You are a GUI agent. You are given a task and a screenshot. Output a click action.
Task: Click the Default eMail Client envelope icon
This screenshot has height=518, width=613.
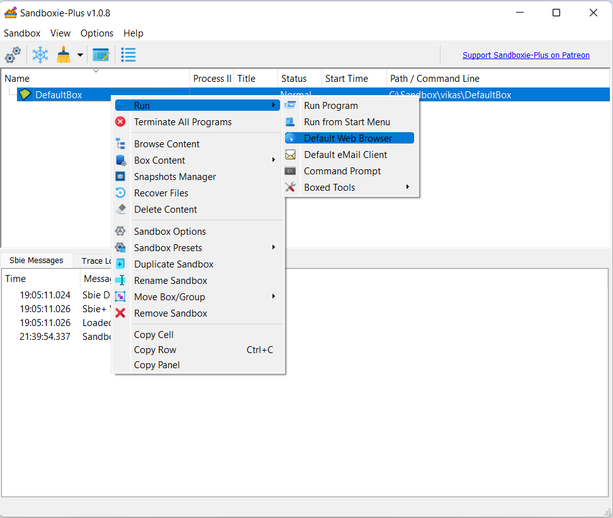[x=290, y=154]
